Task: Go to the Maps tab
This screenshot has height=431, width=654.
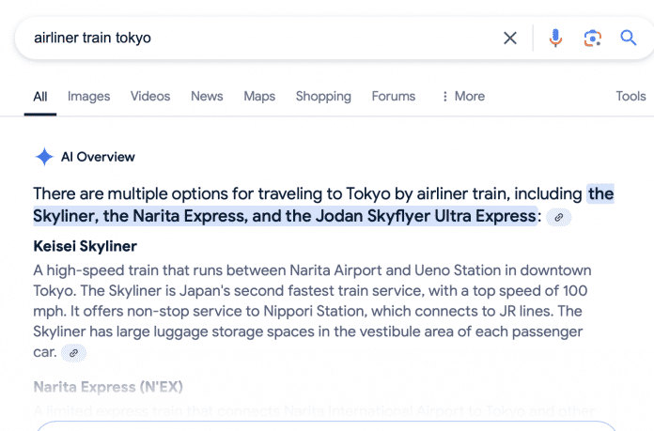Action: tap(259, 96)
